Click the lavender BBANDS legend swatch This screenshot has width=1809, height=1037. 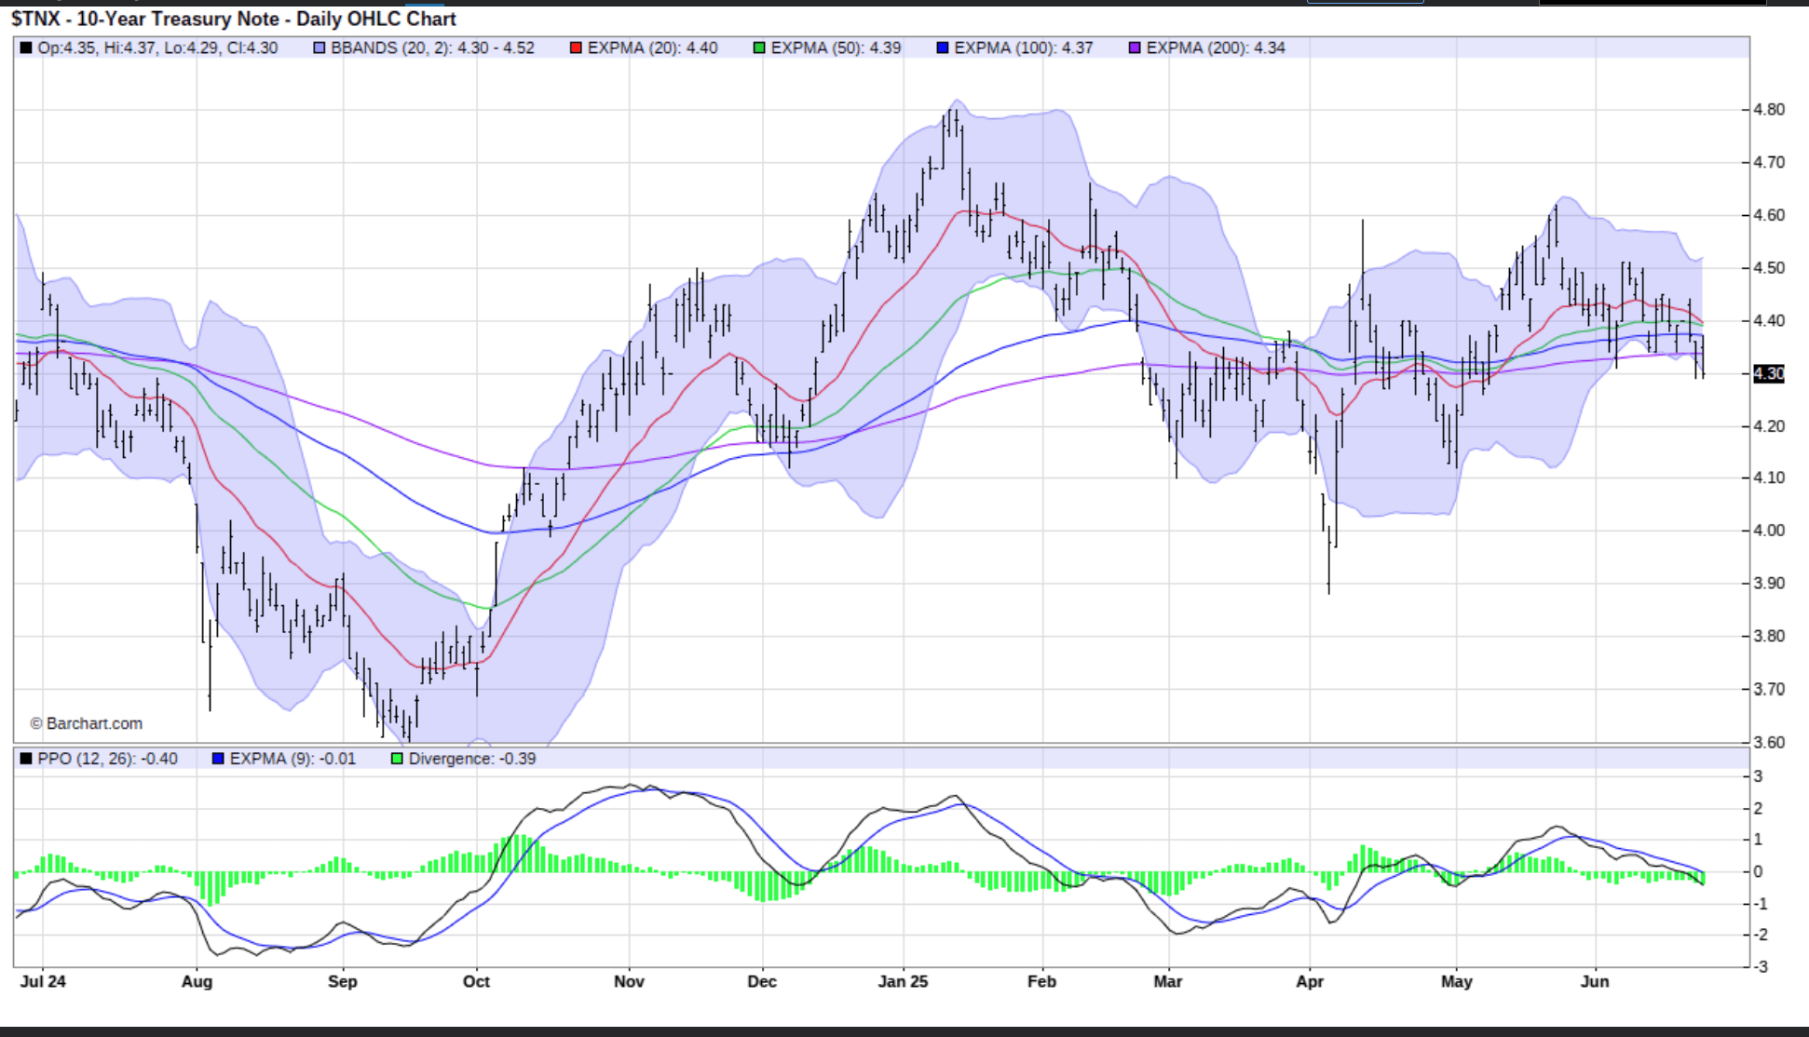tap(320, 47)
